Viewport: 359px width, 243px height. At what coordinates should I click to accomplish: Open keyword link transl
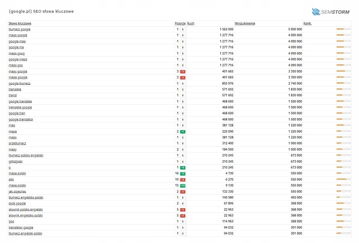click(x=13, y=95)
